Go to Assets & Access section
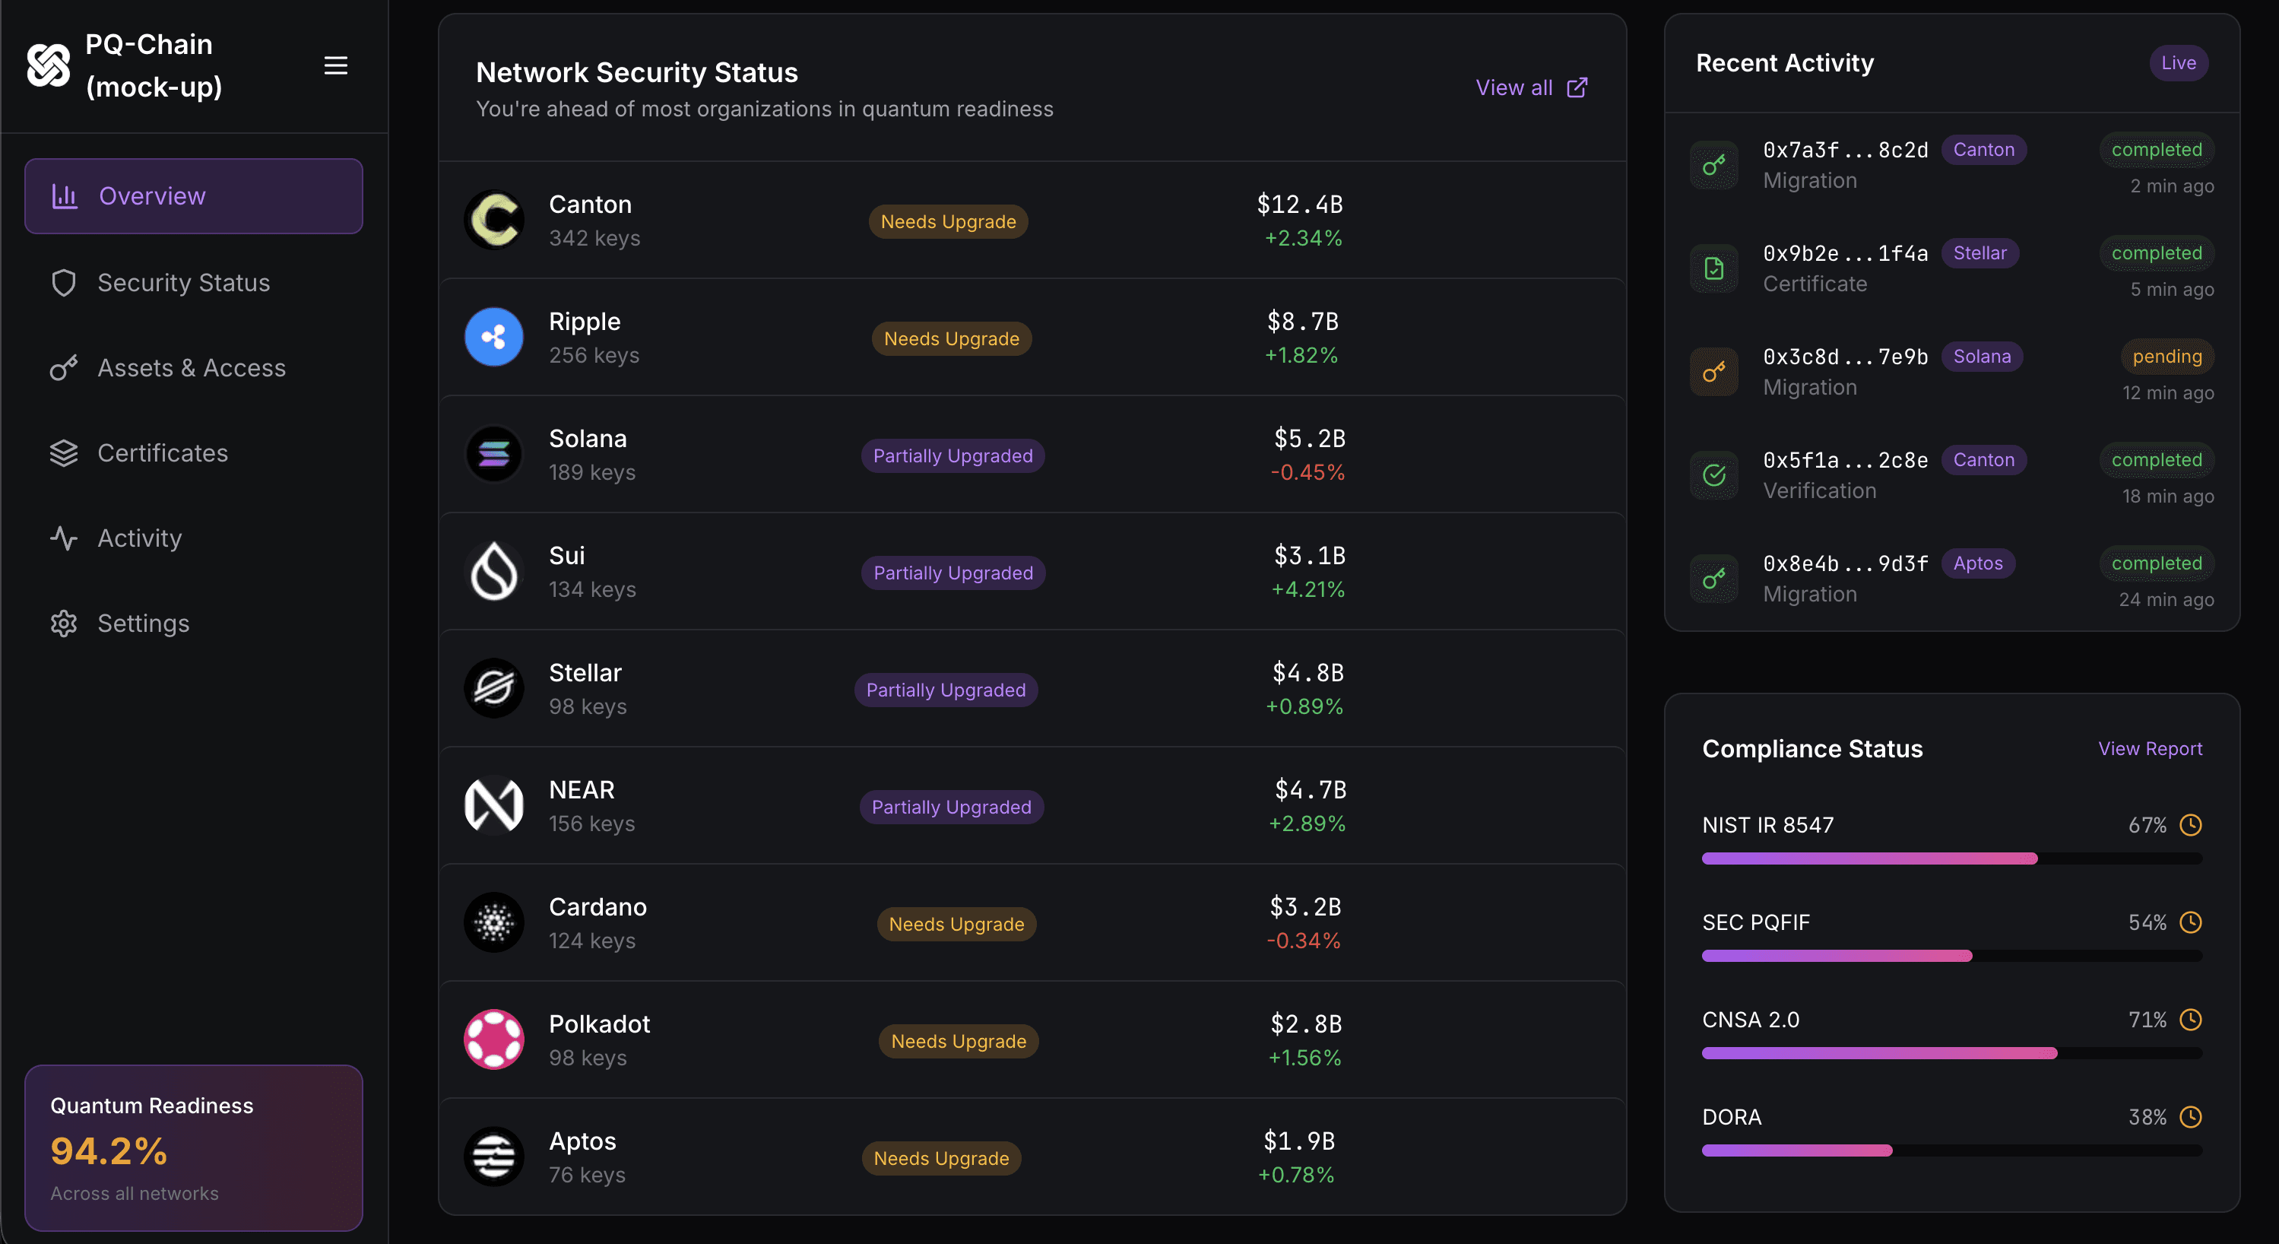Screen dimensions: 2279x1244 click(x=191, y=368)
